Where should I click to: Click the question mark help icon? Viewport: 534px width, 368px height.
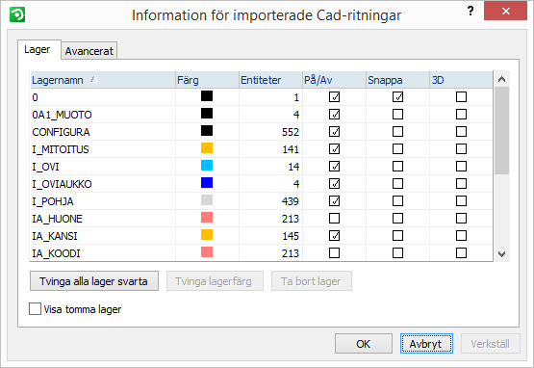click(x=470, y=11)
